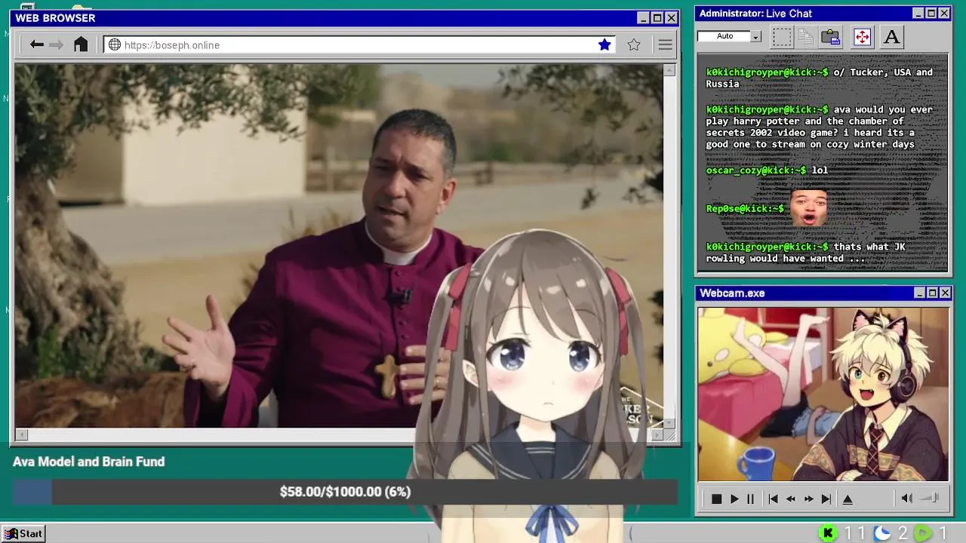Fast forward in the Webcam.exe player

809,499
